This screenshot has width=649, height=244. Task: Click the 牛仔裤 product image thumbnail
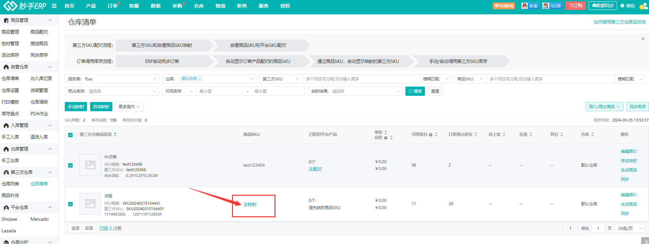point(90,165)
